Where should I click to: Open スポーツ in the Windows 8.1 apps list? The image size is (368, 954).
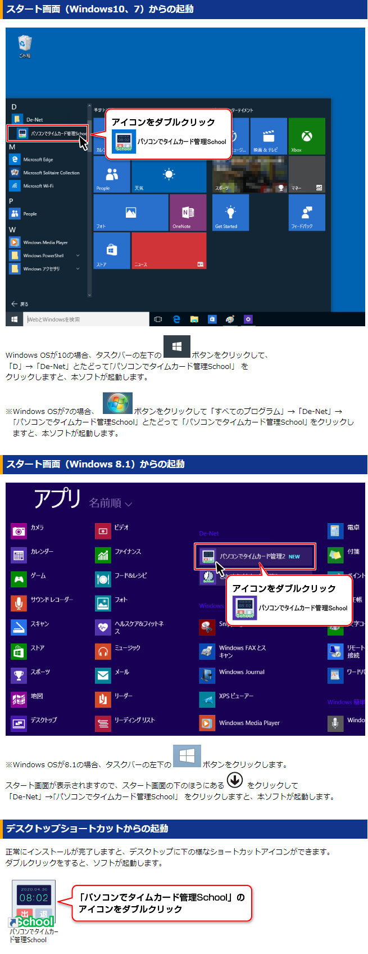[31, 676]
